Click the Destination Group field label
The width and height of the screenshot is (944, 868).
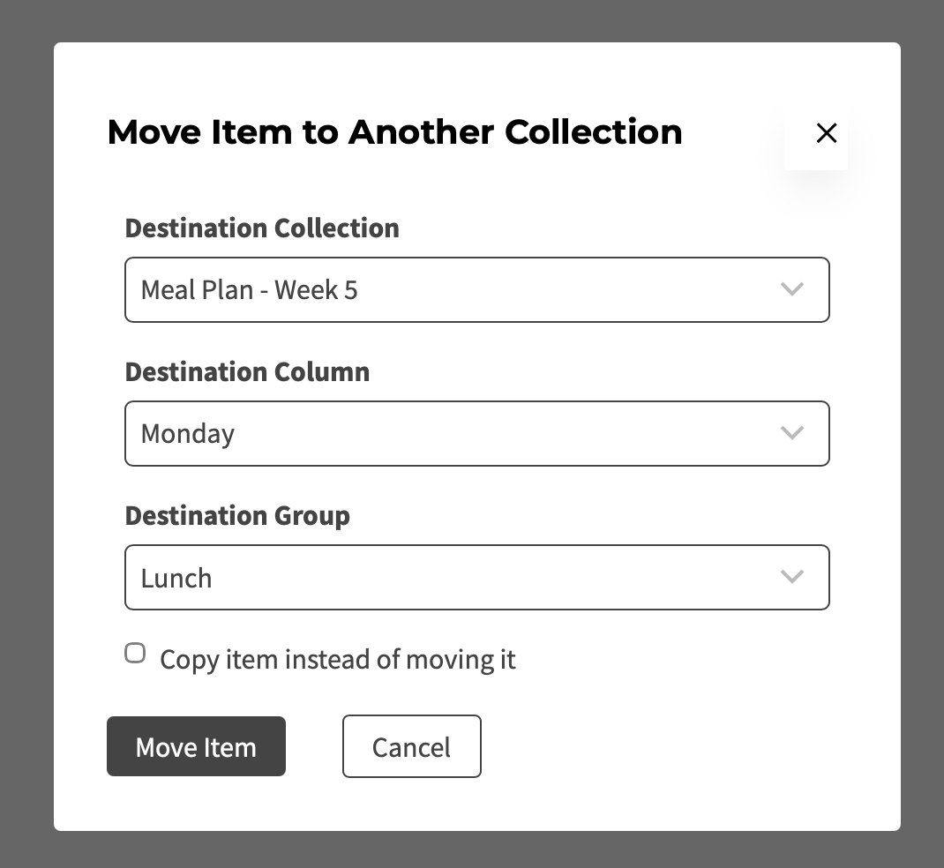pos(237,516)
